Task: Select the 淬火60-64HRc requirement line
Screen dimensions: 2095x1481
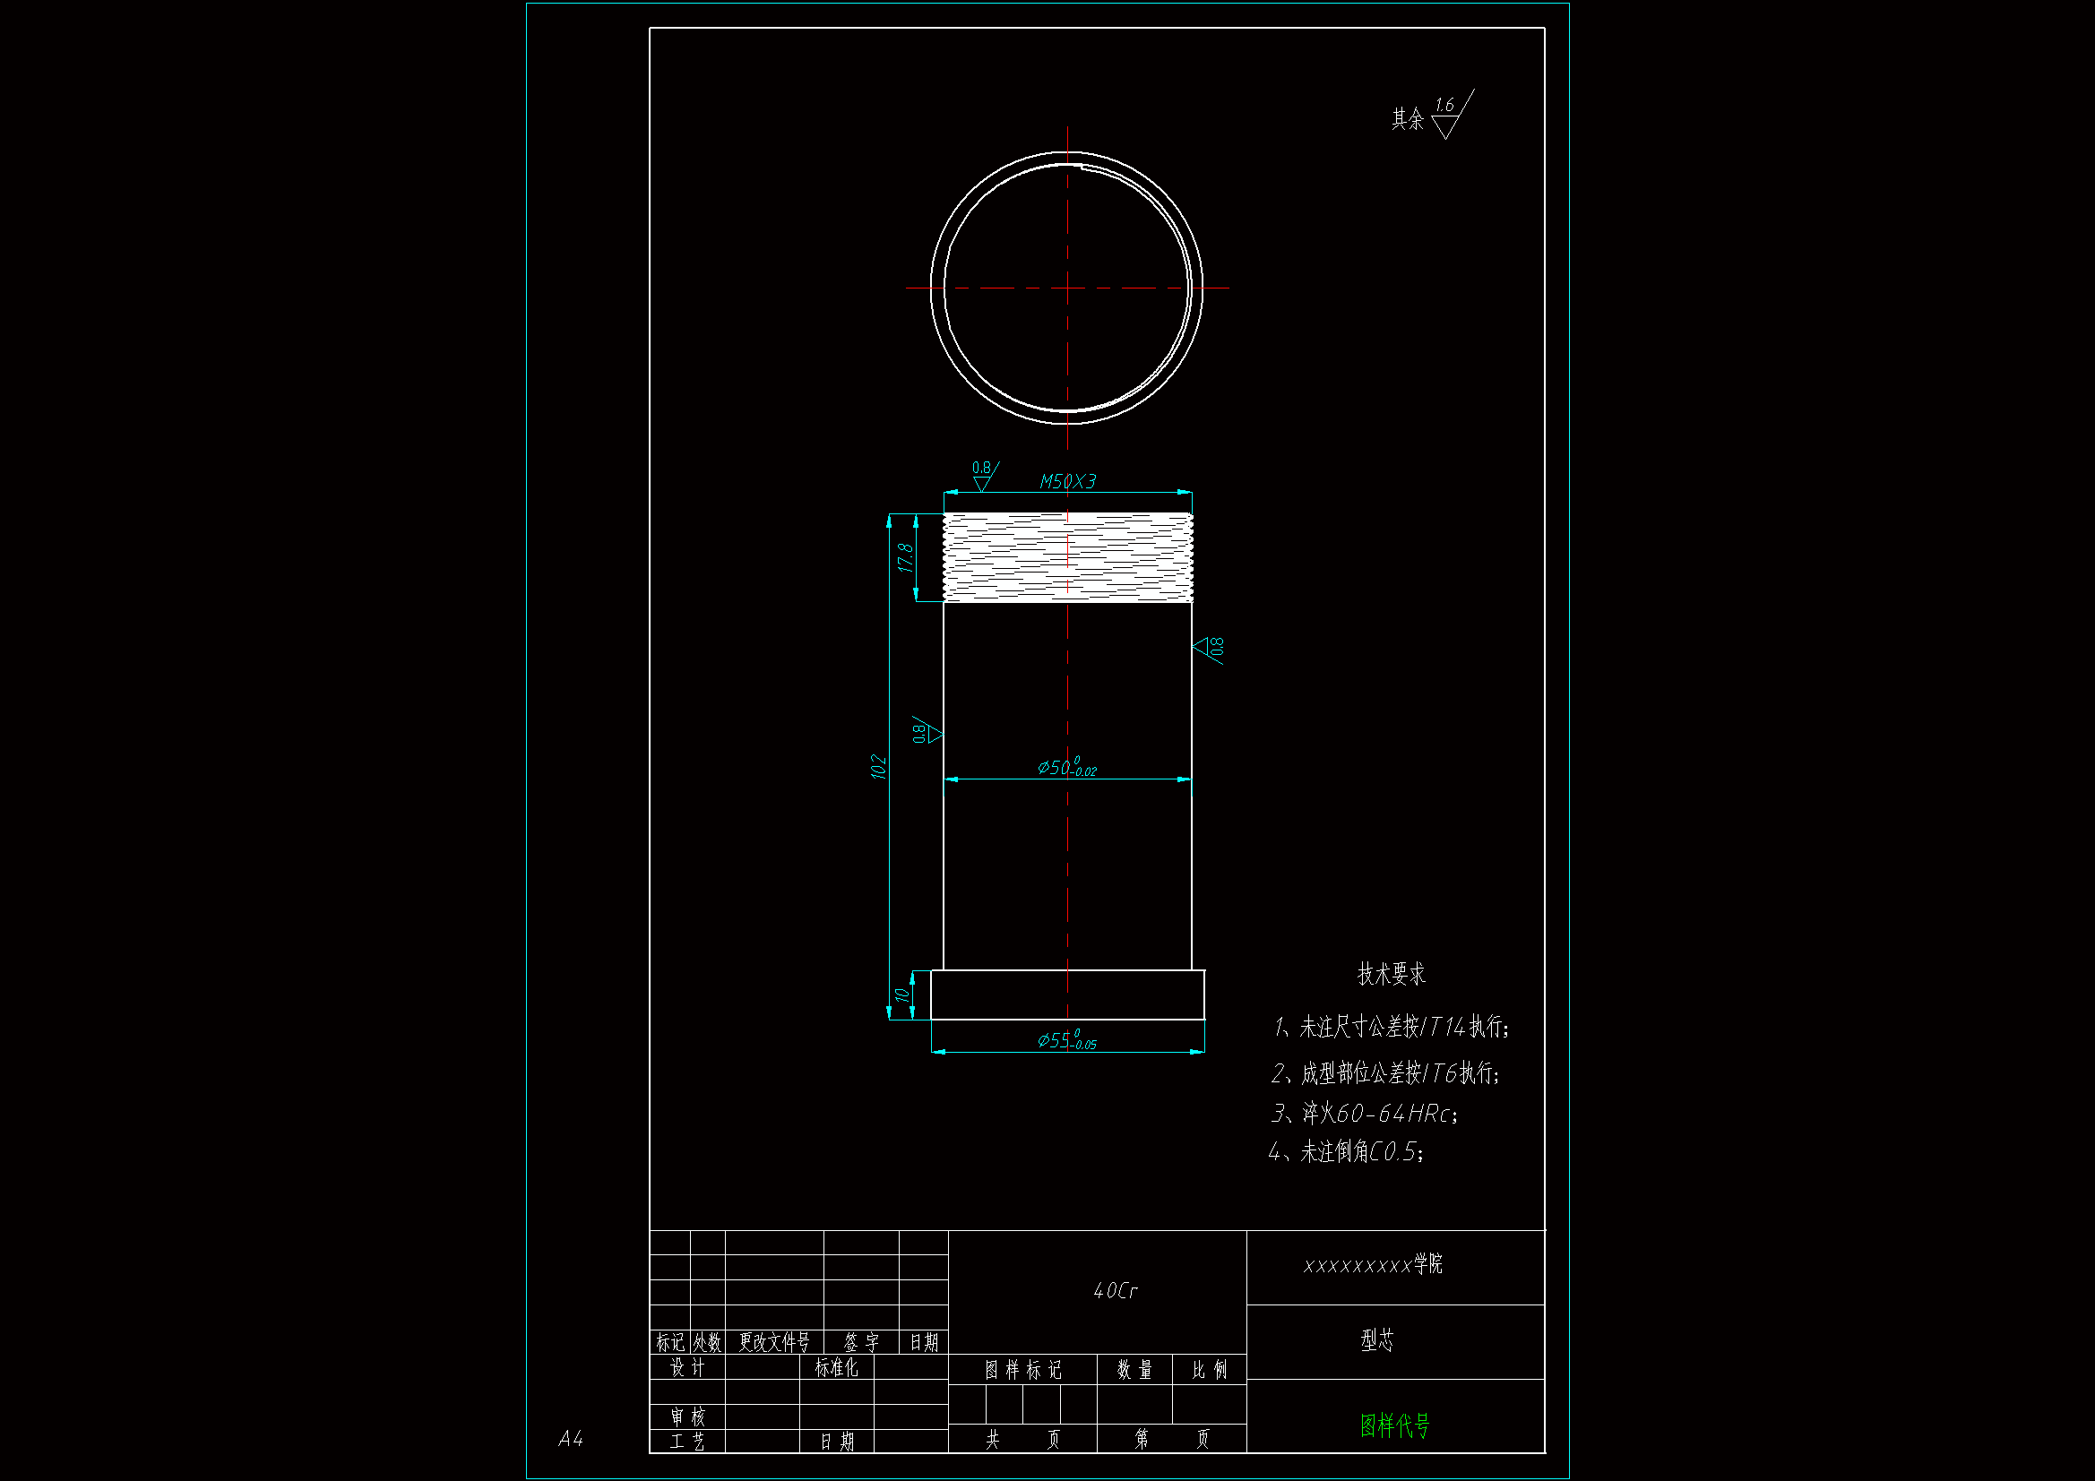Action: pyautogui.click(x=1364, y=1114)
